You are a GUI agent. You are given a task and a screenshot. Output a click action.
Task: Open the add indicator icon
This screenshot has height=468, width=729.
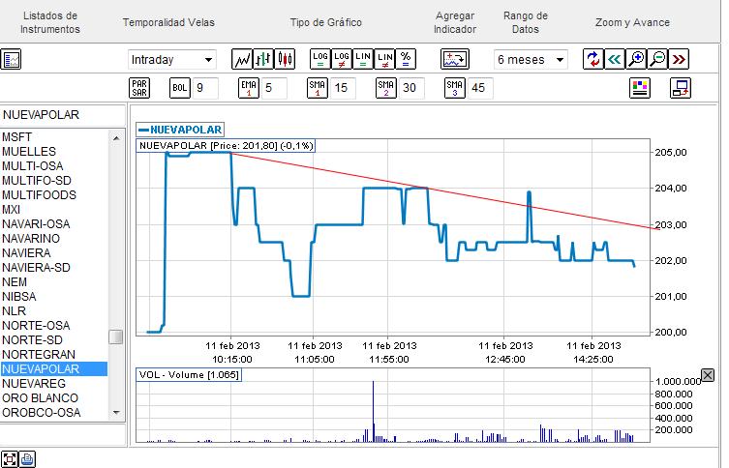tap(455, 59)
